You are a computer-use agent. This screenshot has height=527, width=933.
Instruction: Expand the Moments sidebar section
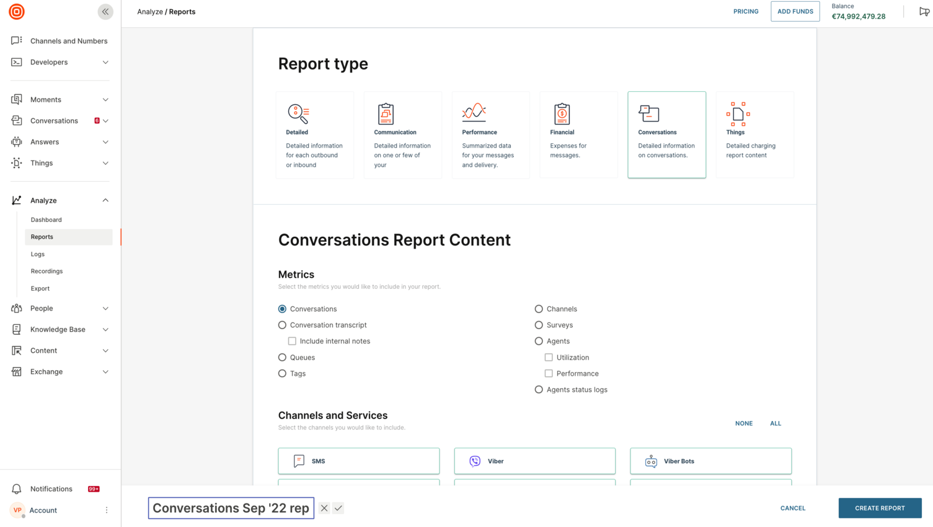(x=105, y=99)
